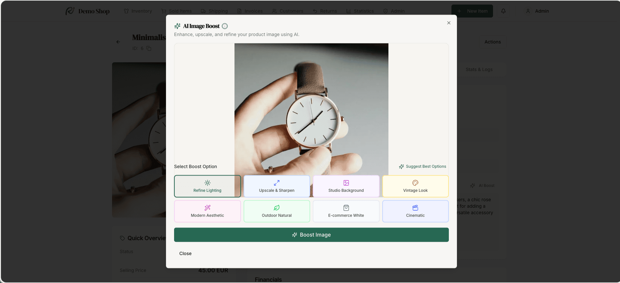Click the green Boost Image button

[x=311, y=235]
